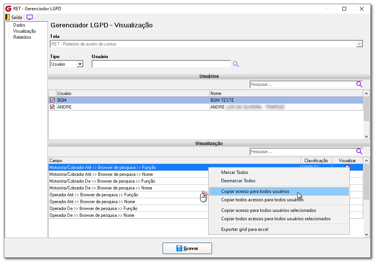Image resolution: width=375 pixels, height=262 pixels.
Task: Open Visualização in the left tree
Action: (24, 31)
